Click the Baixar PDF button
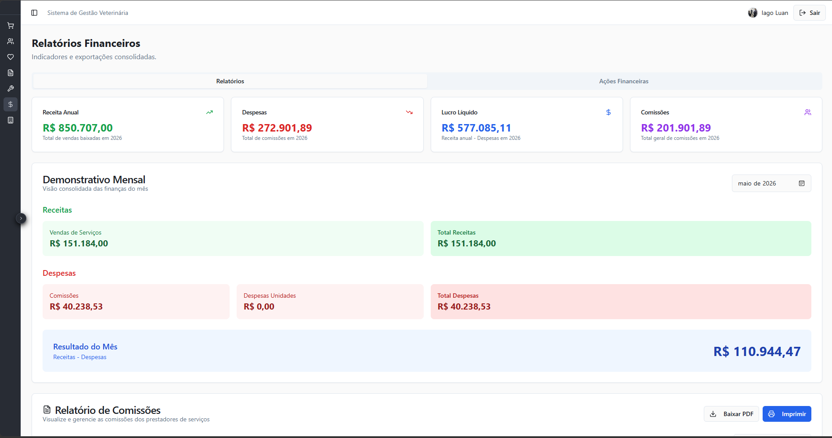832x438 pixels. coord(731,414)
